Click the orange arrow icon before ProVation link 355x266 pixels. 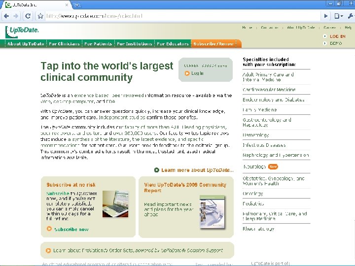[48, 251]
